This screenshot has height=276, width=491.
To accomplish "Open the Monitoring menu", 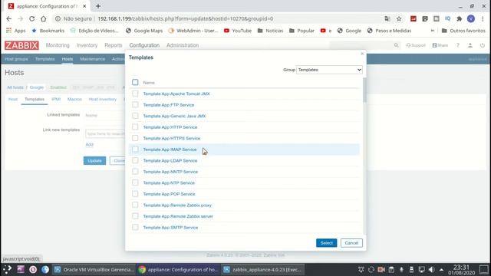I will pyautogui.click(x=58, y=45).
